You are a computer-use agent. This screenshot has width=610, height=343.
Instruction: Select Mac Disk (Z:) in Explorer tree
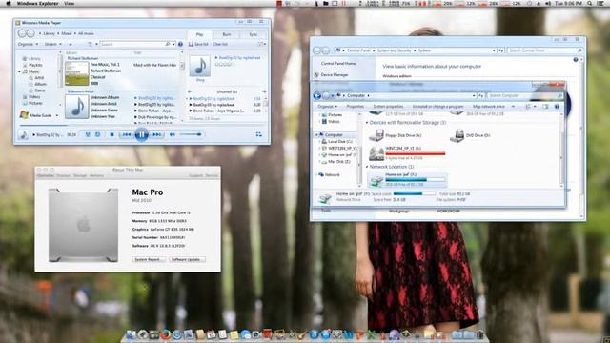pos(335,161)
